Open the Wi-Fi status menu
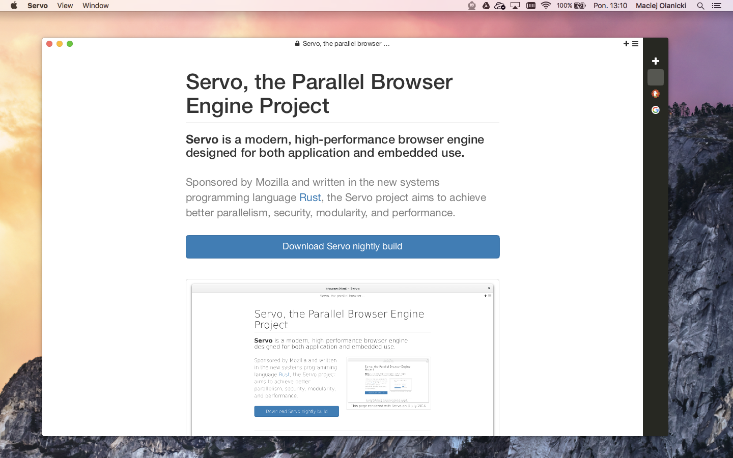Image resolution: width=733 pixels, height=458 pixels. (546, 6)
